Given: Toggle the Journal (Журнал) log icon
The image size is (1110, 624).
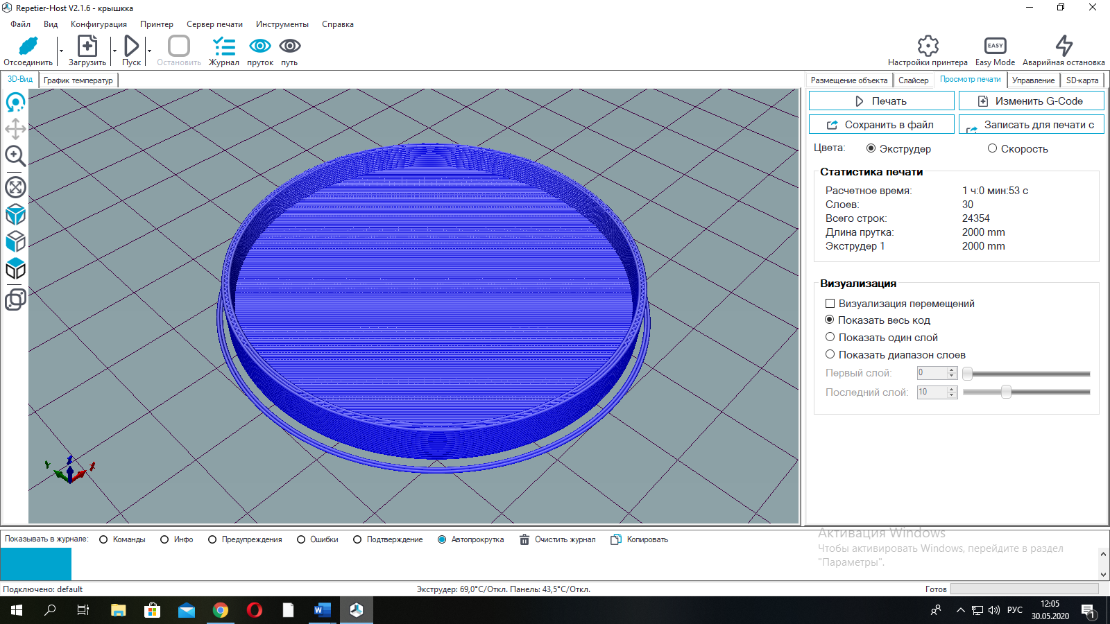Looking at the screenshot, I should coord(224,46).
